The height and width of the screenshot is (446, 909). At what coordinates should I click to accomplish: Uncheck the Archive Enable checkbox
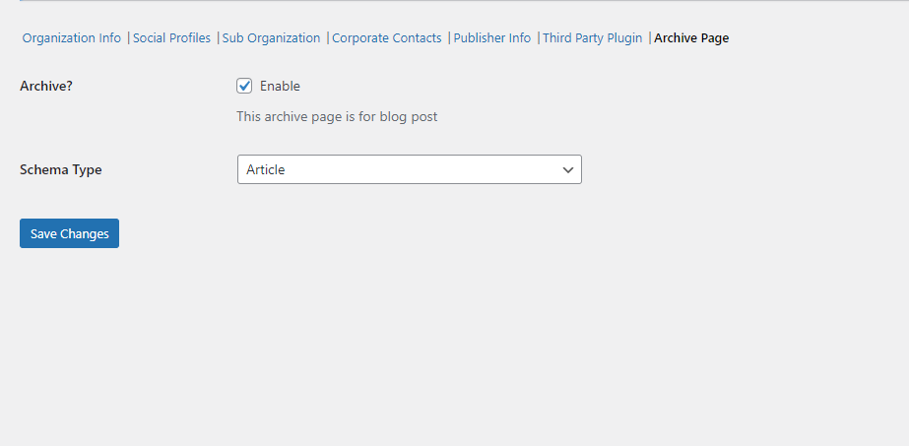tap(245, 86)
